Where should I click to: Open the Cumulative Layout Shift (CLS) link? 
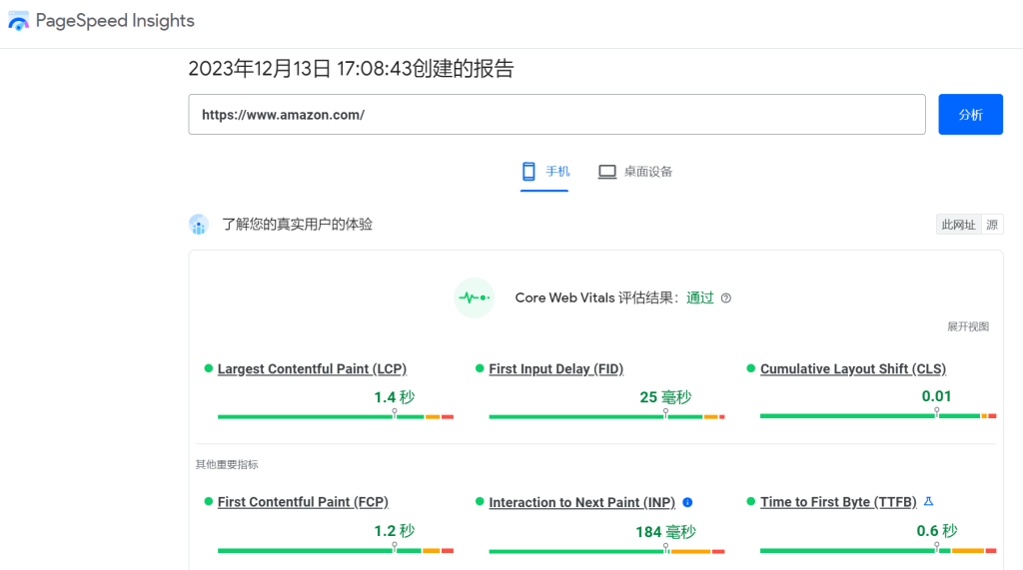coord(853,369)
